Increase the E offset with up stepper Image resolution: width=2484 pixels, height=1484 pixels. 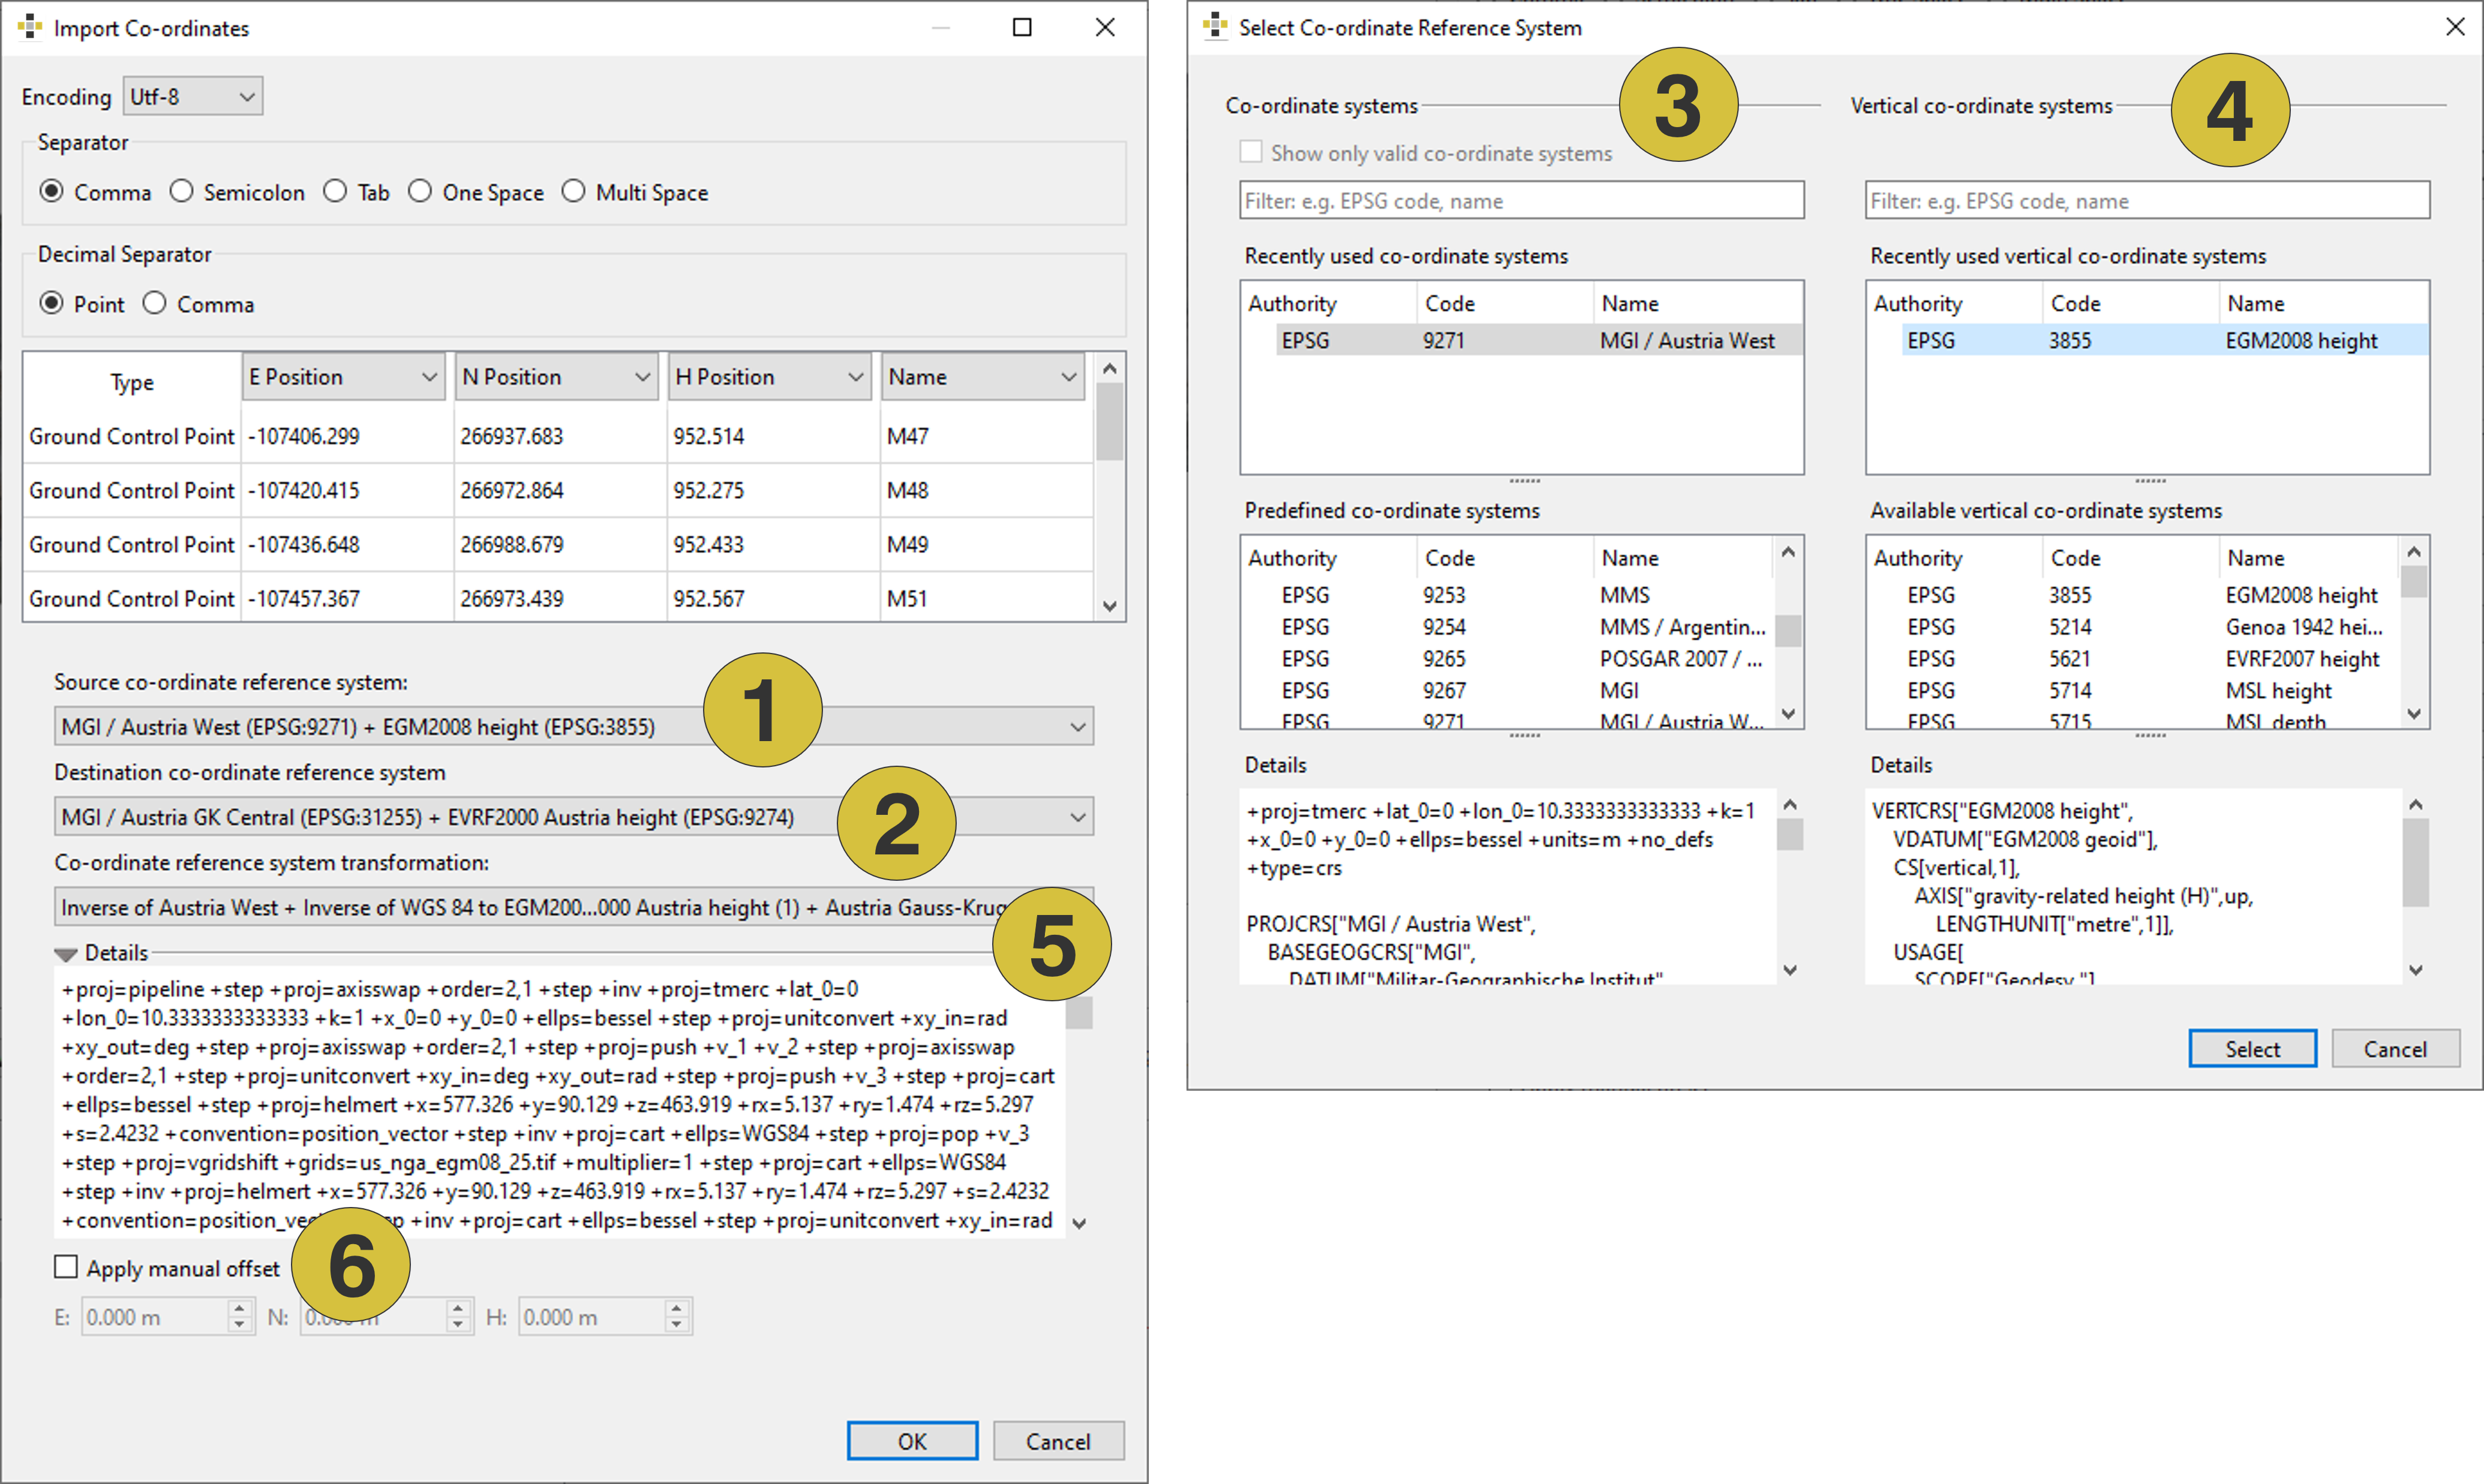tap(239, 1308)
